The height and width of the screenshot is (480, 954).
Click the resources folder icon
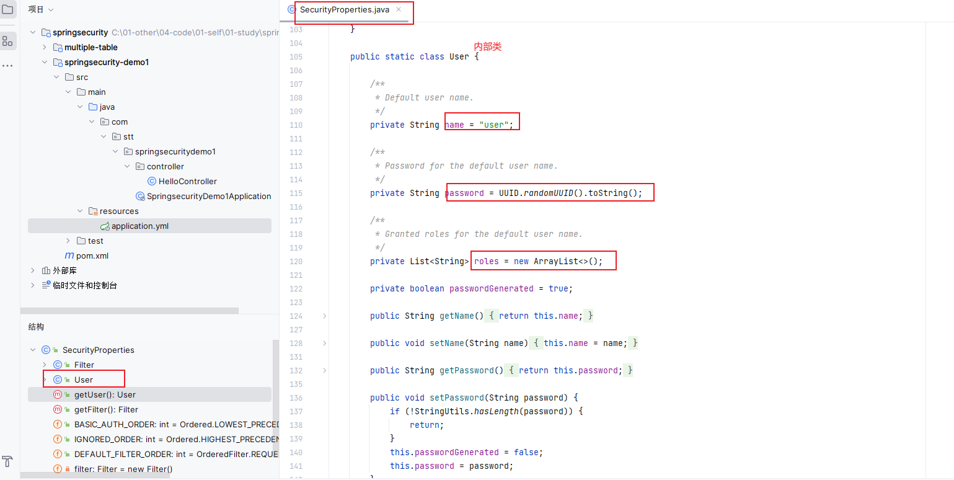coord(93,211)
